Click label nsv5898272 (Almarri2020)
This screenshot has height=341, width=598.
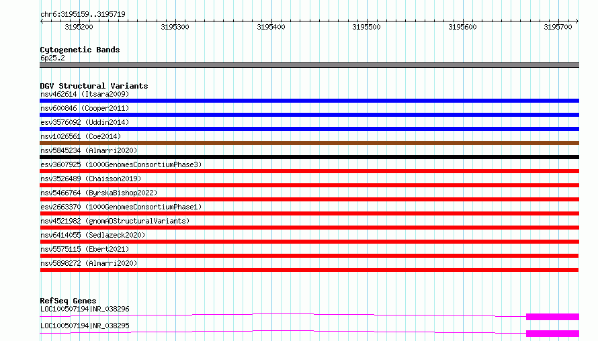[89, 263]
